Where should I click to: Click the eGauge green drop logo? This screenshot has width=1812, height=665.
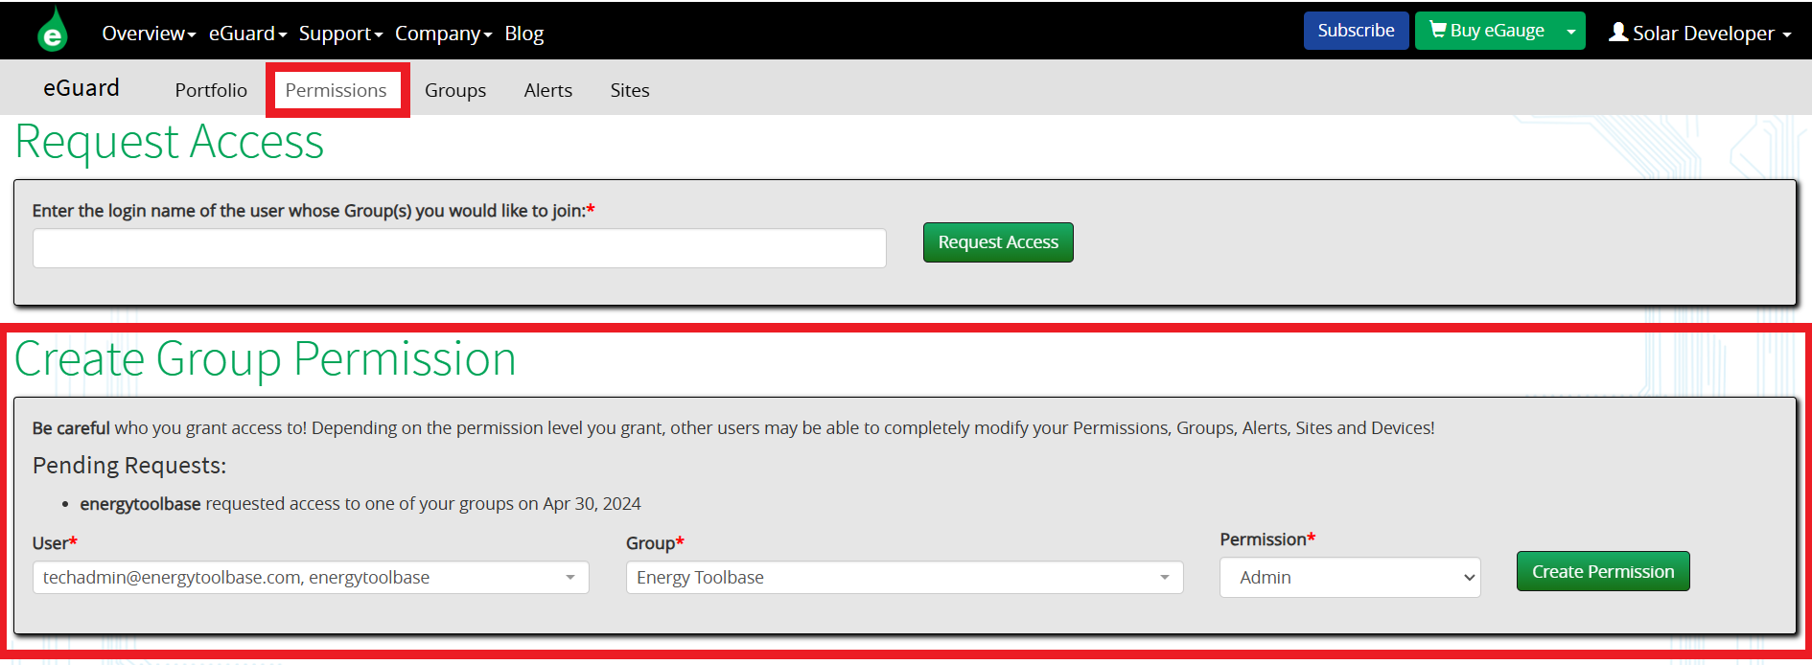click(53, 30)
